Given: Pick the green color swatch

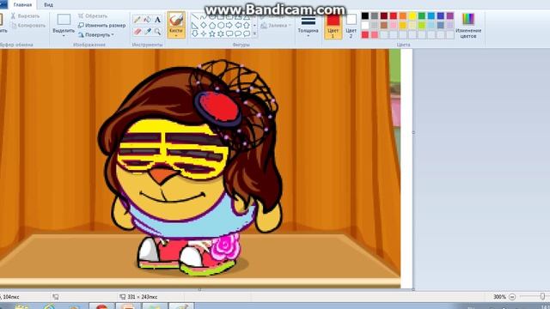Looking at the screenshot, I should (x=422, y=15).
